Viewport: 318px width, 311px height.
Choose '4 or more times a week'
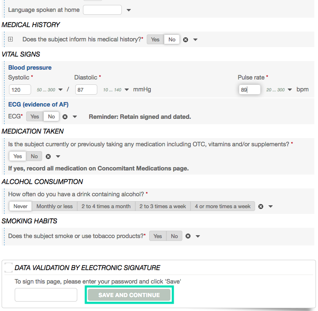coord(222,207)
